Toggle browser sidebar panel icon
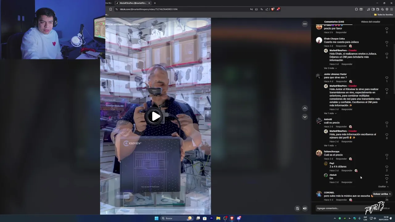The image size is (395, 222). click(373, 9)
